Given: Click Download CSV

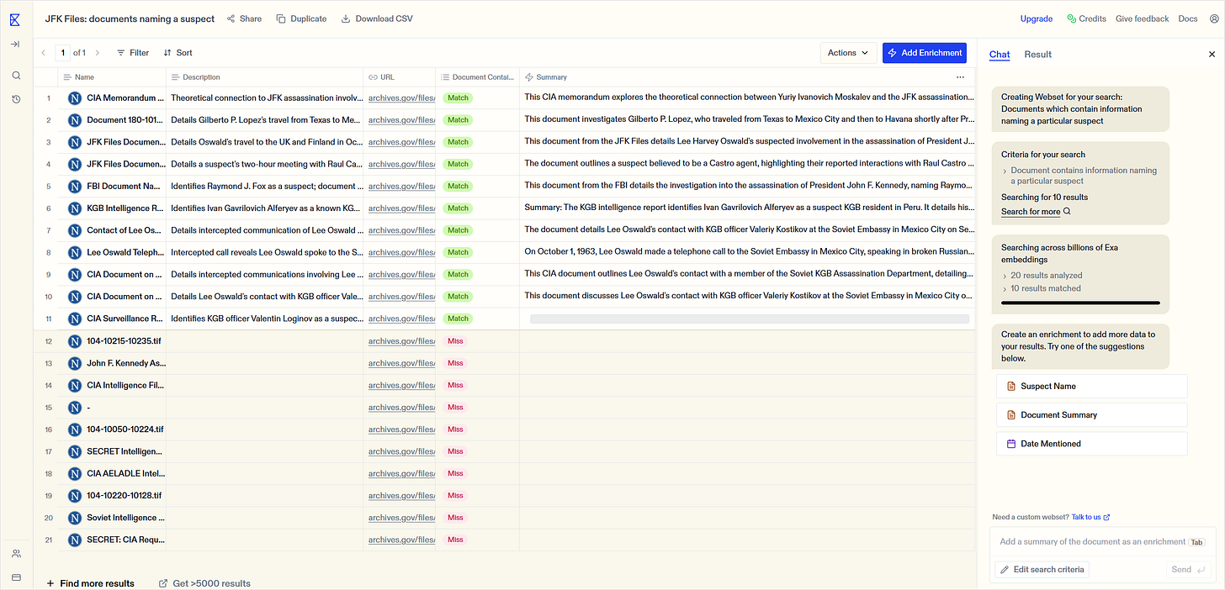Looking at the screenshot, I should (377, 18).
